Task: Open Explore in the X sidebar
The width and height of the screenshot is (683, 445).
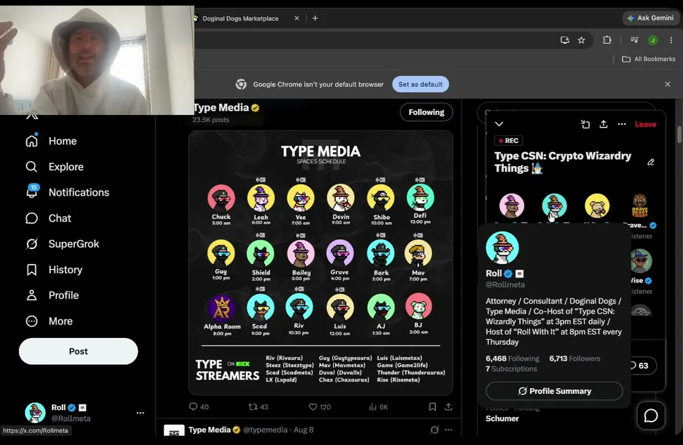Action: click(x=54, y=167)
